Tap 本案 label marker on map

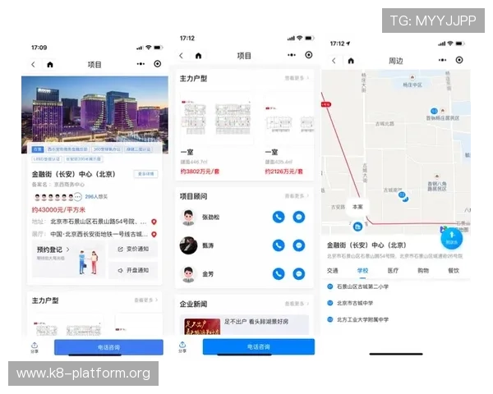(x=357, y=207)
